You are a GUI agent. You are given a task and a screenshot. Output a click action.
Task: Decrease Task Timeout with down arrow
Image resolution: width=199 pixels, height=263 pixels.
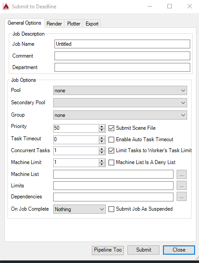click(x=101, y=142)
